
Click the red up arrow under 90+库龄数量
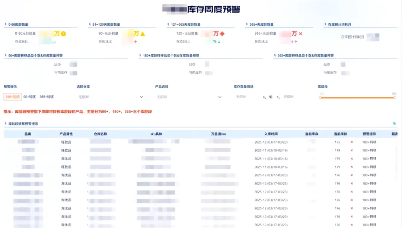[x=135, y=42]
